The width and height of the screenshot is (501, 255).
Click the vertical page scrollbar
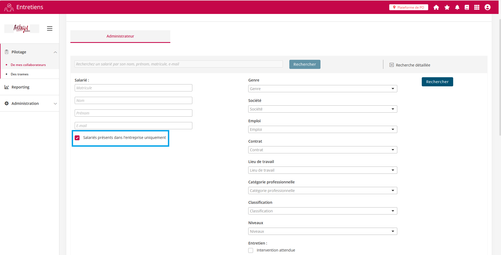tap(499, 80)
